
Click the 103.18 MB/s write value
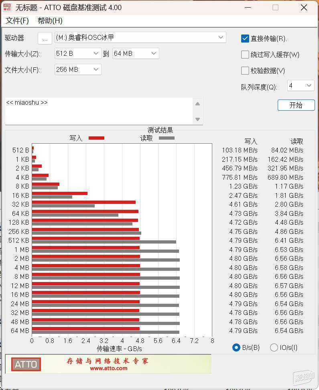point(240,150)
